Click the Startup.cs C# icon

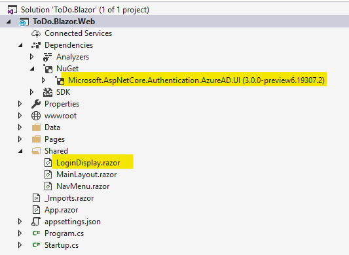(36, 245)
